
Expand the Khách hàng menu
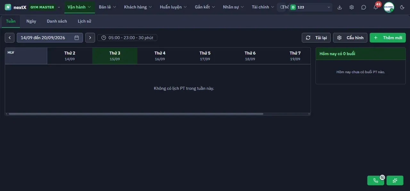click(138, 7)
